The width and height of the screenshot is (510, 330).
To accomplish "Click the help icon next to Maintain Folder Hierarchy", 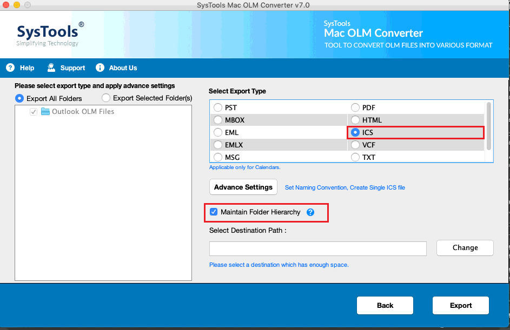I will [x=310, y=212].
